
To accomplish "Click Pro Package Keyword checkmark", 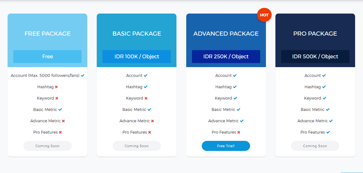I will point(324,98).
